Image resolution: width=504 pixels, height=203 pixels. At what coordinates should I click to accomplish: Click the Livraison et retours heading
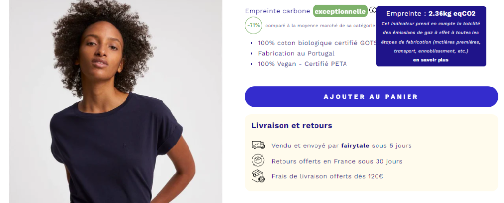coord(292,125)
